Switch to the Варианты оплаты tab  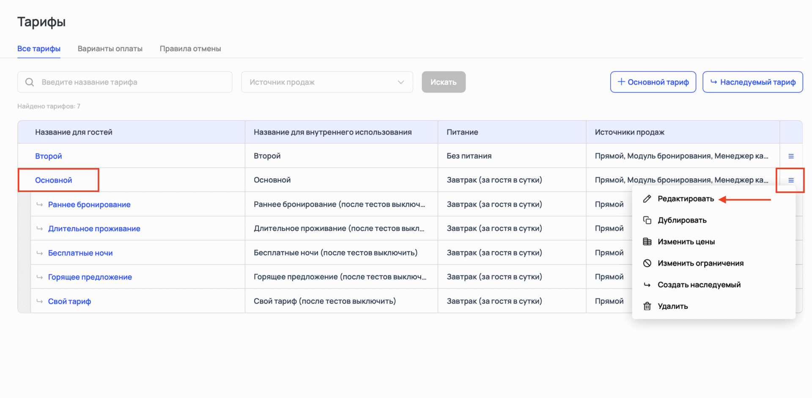(110, 49)
